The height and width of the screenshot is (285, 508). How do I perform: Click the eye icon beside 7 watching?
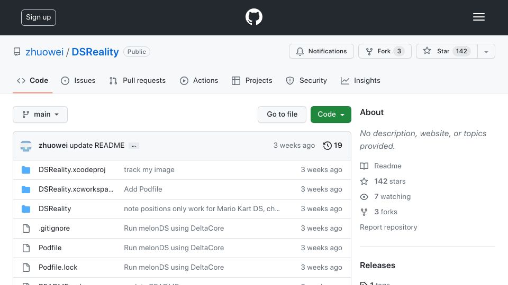tap(364, 197)
